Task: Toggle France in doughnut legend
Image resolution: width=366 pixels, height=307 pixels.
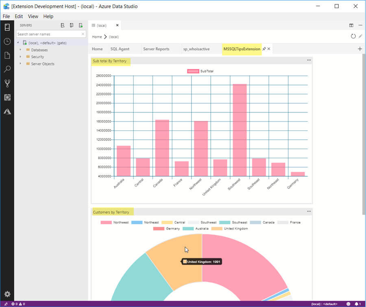Action: pyautogui.click(x=289, y=222)
